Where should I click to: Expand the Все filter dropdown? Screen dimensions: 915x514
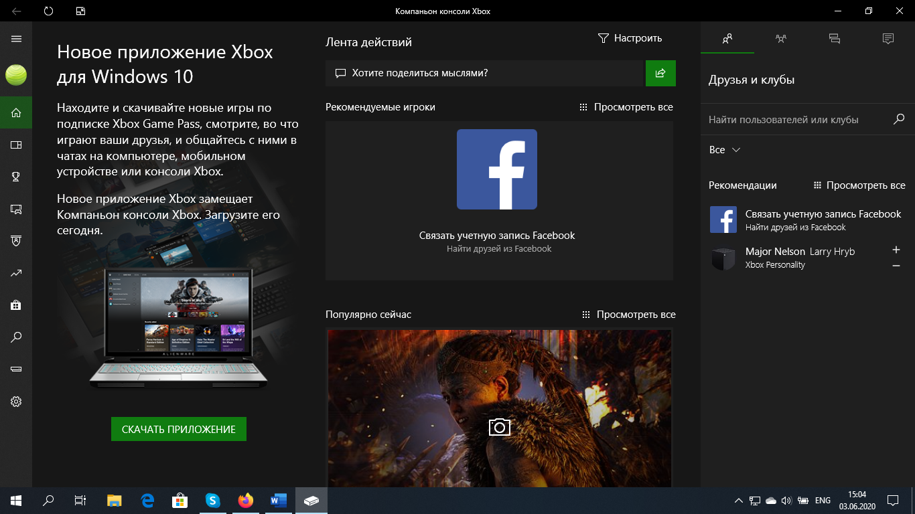(x=725, y=150)
